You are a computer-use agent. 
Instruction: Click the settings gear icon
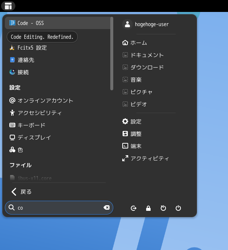tap(125, 121)
